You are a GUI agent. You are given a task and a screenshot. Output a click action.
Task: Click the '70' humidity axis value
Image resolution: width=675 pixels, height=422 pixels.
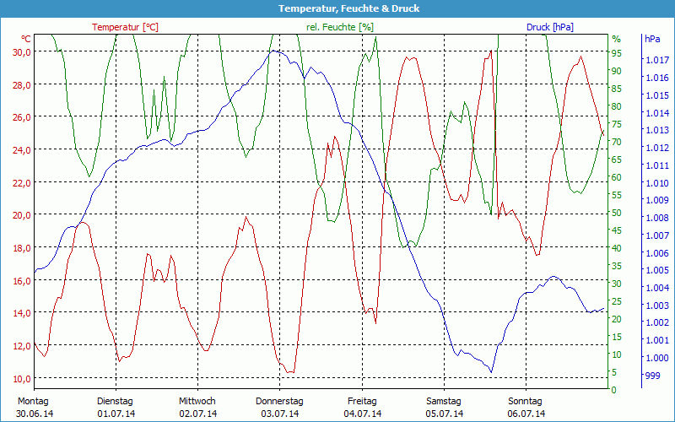(x=617, y=142)
